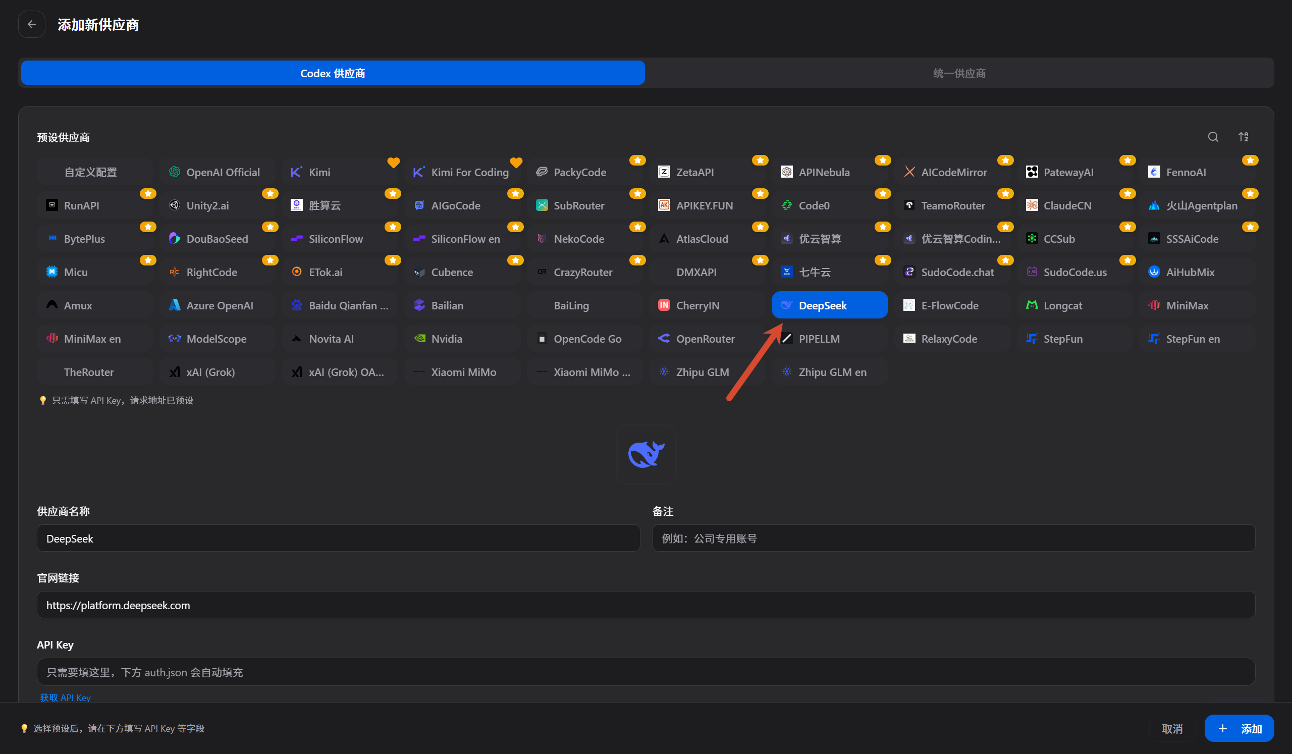Click the API Key input field
Viewport: 1292px width, 754px height.
click(x=646, y=672)
